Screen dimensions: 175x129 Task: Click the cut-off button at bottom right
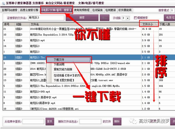(x=173, y=121)
